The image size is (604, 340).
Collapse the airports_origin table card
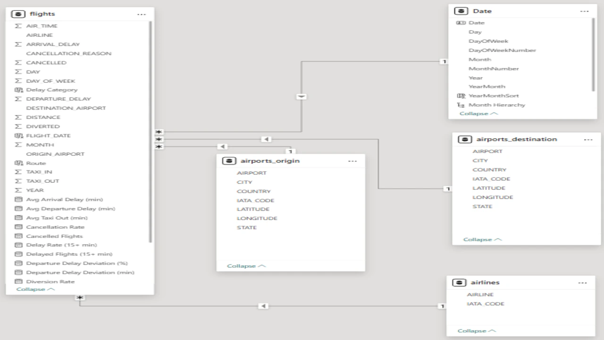tap(246, 266)
